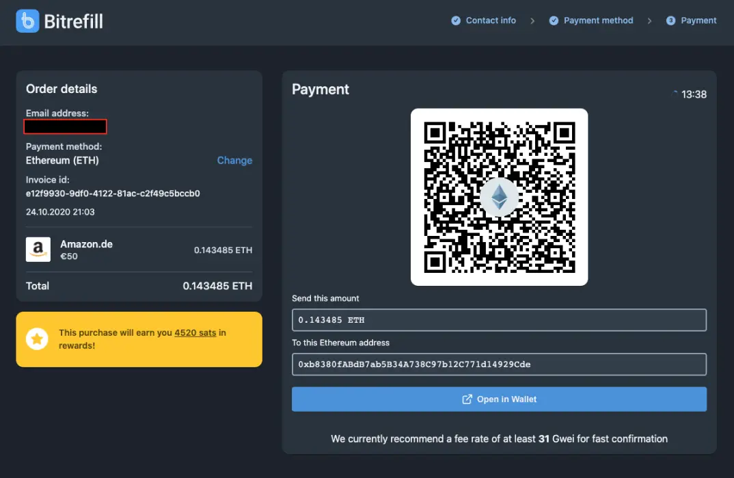Click the Ethereum (ETH) payment method text
This screenshot has height=478, width=734.
pyautogui.click(x=62, y=161)
